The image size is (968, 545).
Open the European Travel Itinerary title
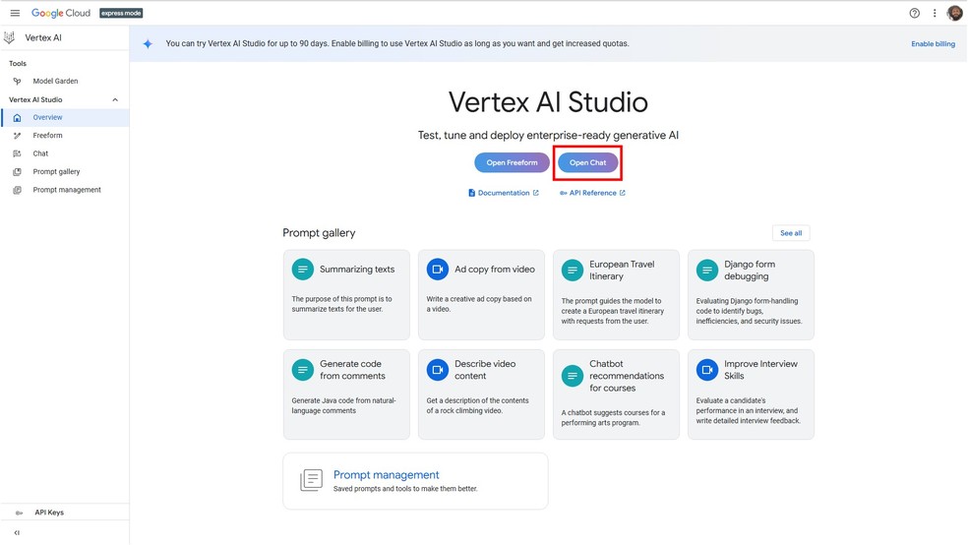tap(622, 271)
